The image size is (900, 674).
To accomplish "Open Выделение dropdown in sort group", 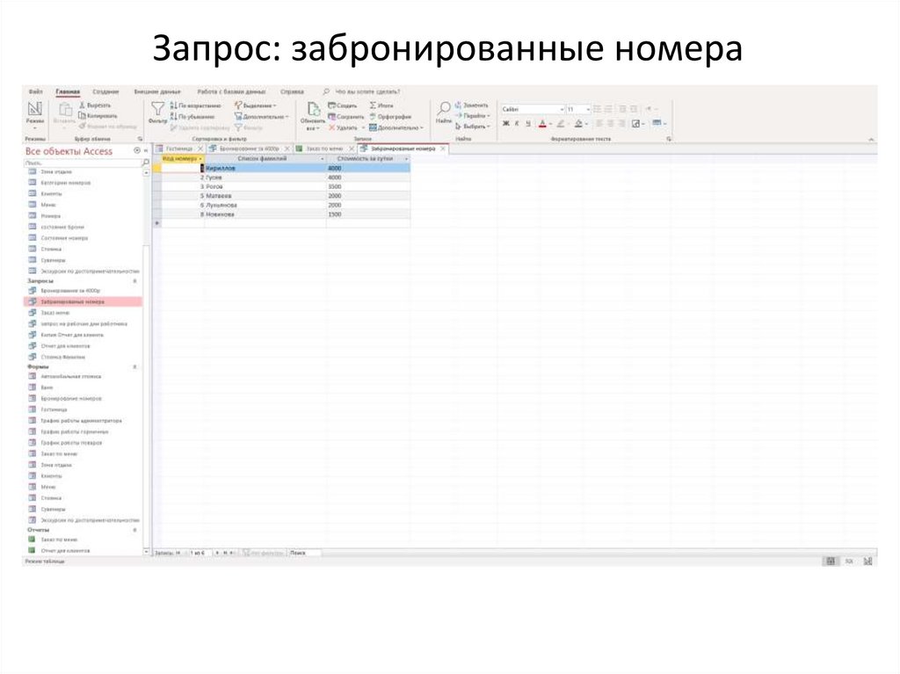I will (x=256, y=105).
